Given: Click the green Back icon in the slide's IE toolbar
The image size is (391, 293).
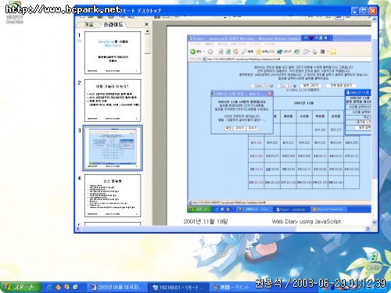Looking at the screenshot, I should pos(192,52).
